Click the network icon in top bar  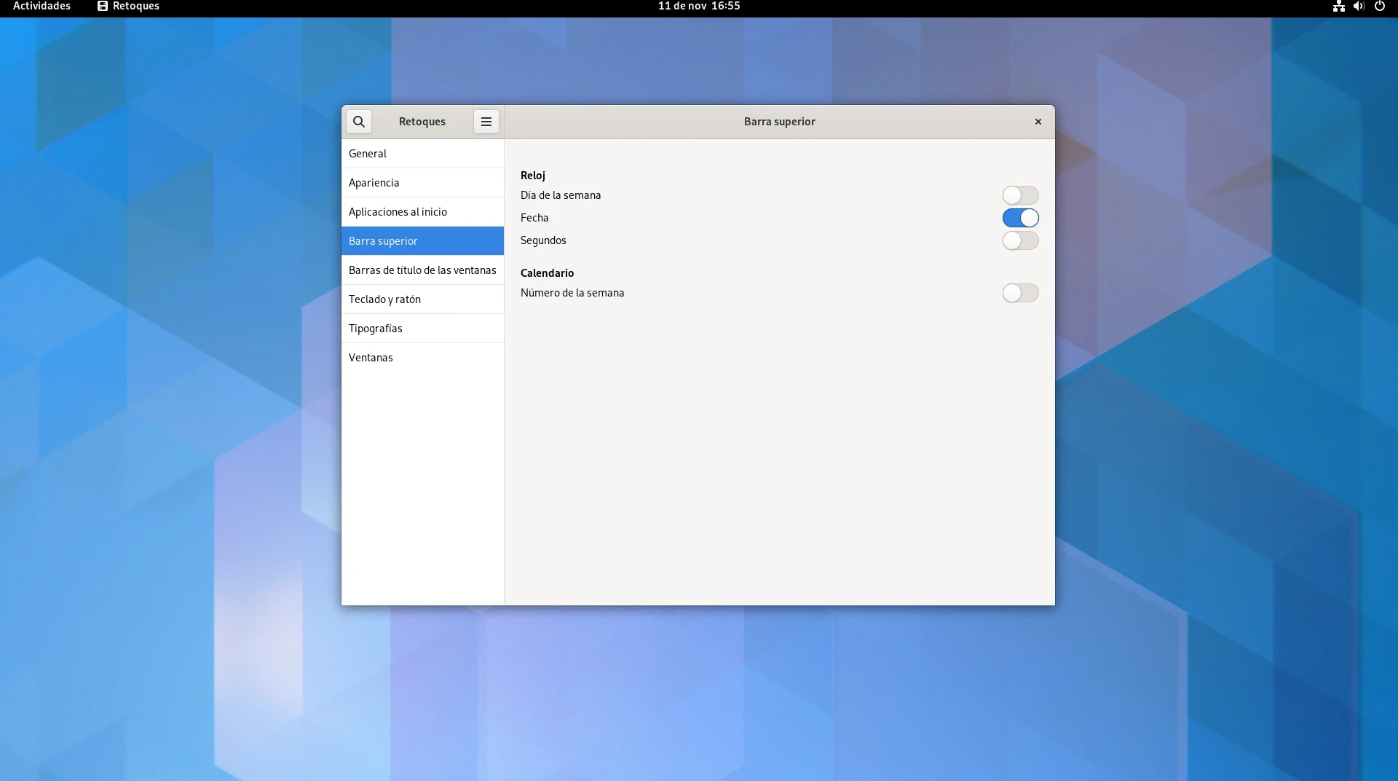pos(1338,7)
